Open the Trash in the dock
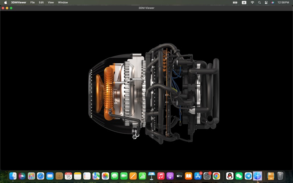The height and width of the screenshot is (183, 293). coord(280,176)
